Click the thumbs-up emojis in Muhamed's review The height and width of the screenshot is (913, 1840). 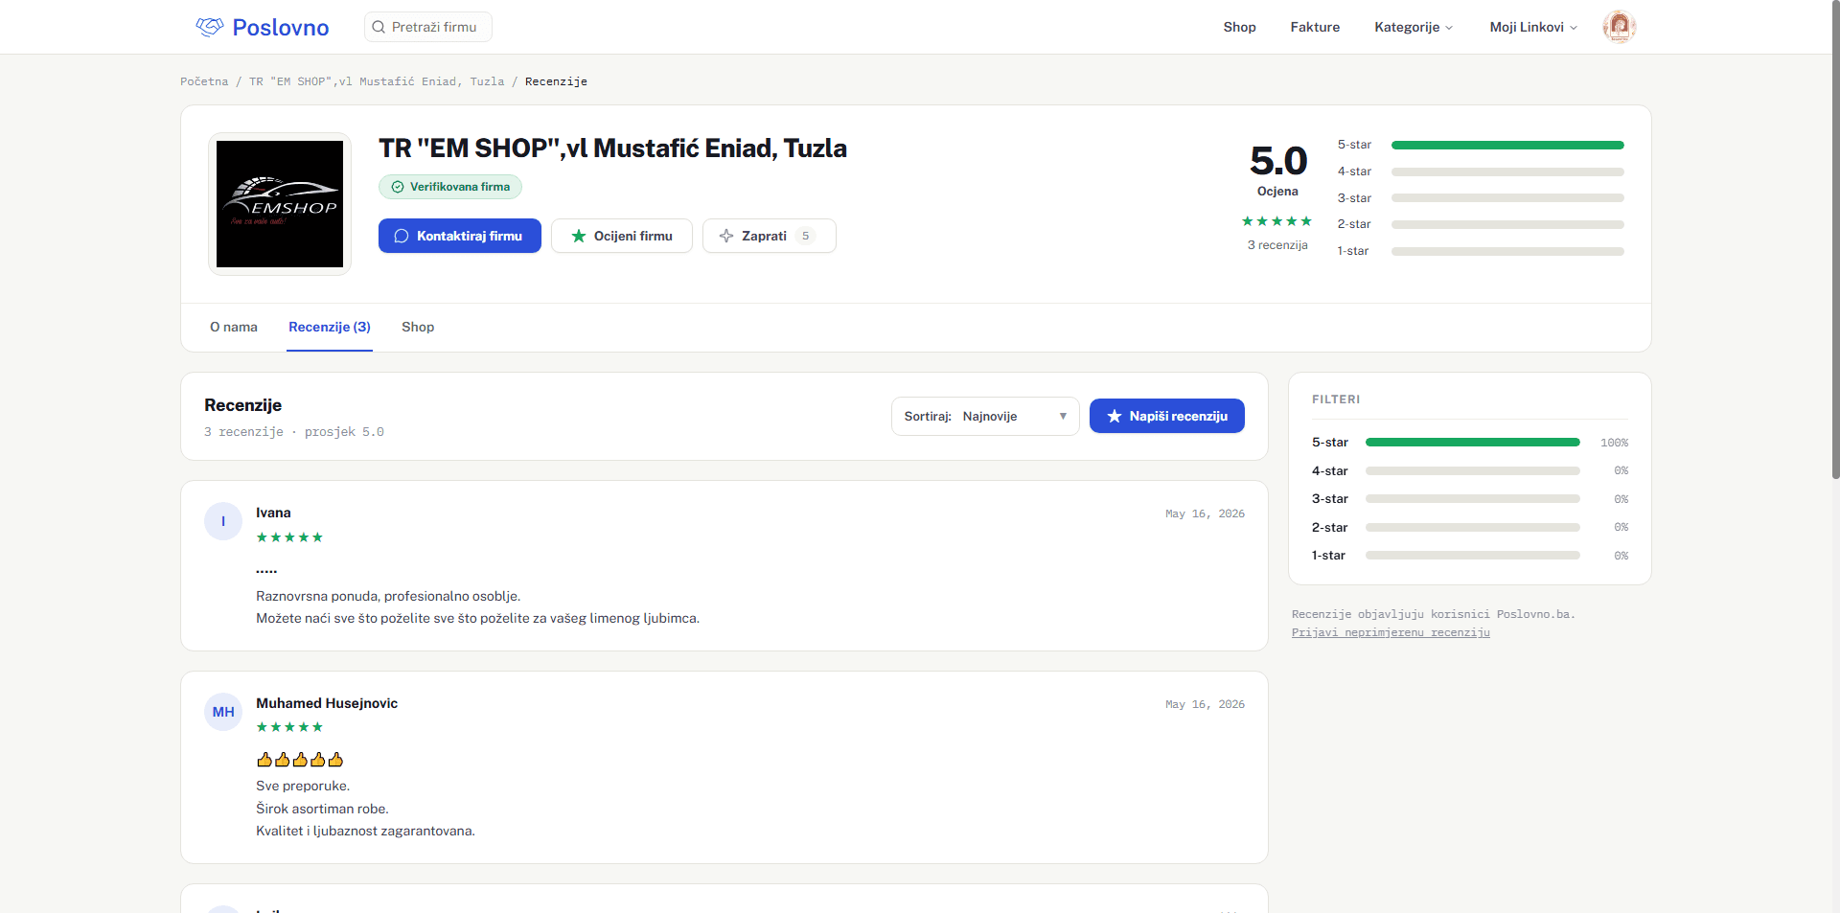[x=300, y=760]
